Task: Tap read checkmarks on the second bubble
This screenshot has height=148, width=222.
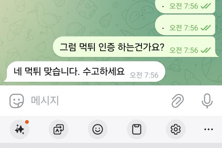Action: [x=206, y=28]
